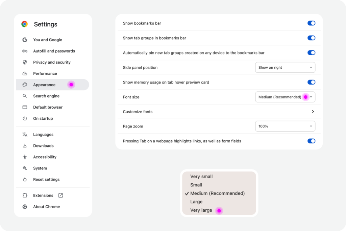Click the Languages translate icon
The width and height of the screenshot is (346, 231).
[25, 135]
